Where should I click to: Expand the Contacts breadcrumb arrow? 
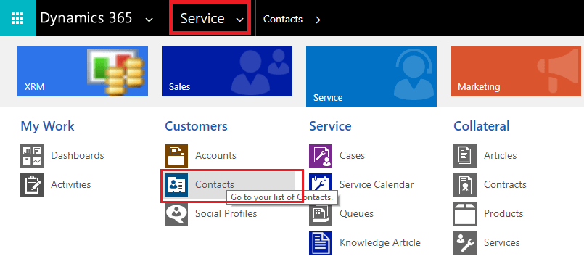(318, 20)
